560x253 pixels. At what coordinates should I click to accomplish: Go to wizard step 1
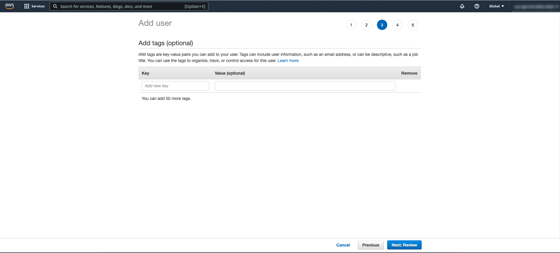(351, 25)
